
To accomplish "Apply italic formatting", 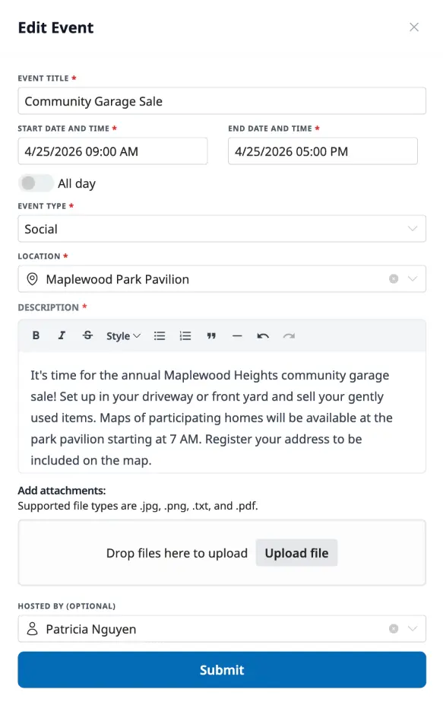I will point(62,335).
